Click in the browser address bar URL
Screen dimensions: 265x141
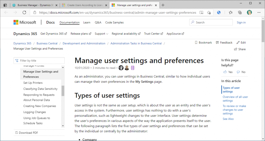tap(118, 12)
